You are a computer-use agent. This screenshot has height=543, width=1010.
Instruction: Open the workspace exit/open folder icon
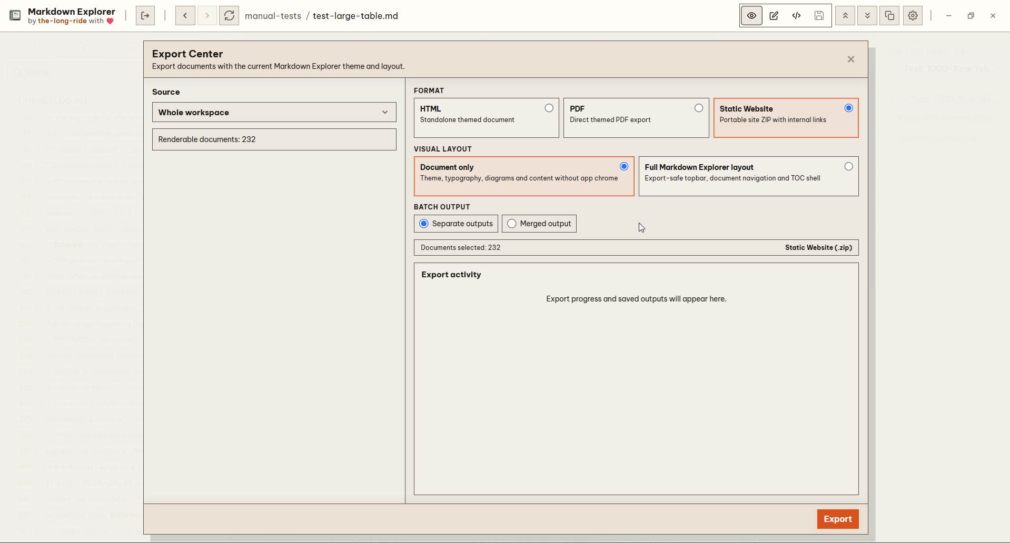pos(145,16)
